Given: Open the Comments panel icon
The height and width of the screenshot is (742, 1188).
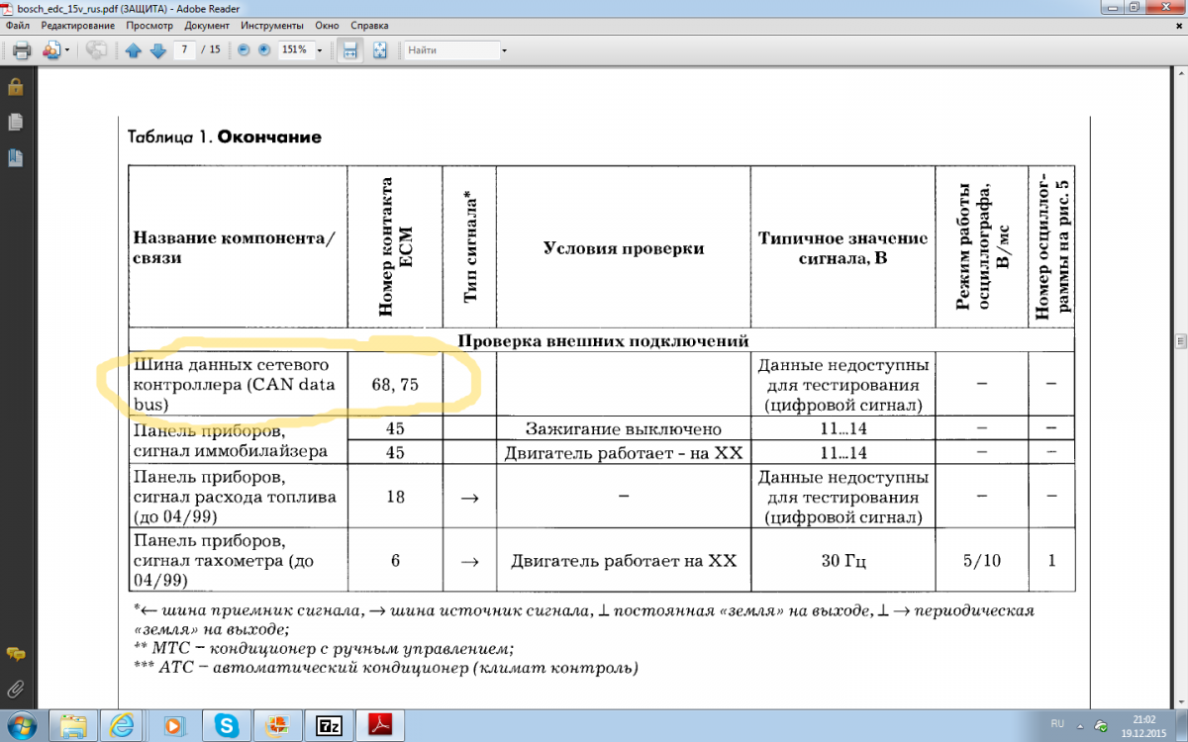Looking at the screenshot, I should click(15, 654).
